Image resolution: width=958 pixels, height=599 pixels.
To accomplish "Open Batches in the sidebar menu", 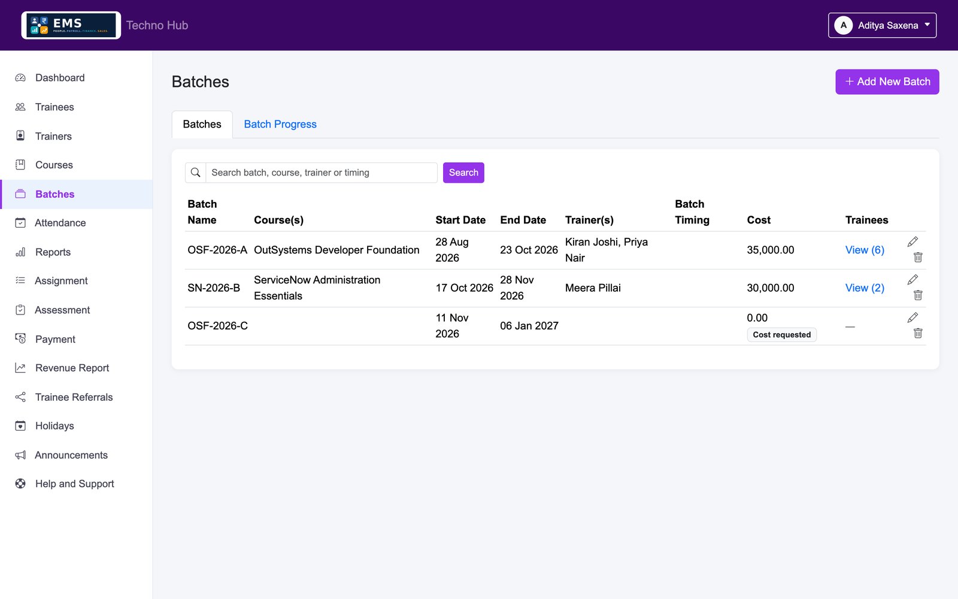I will pyautogui.click(x=77, y=194).
